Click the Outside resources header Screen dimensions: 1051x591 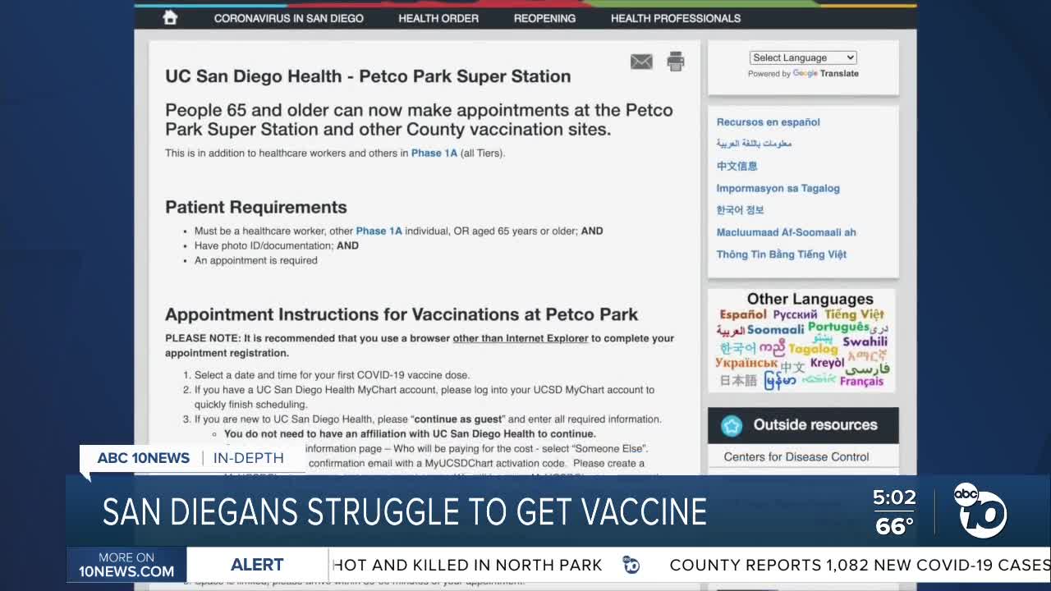tap(803, 425)
